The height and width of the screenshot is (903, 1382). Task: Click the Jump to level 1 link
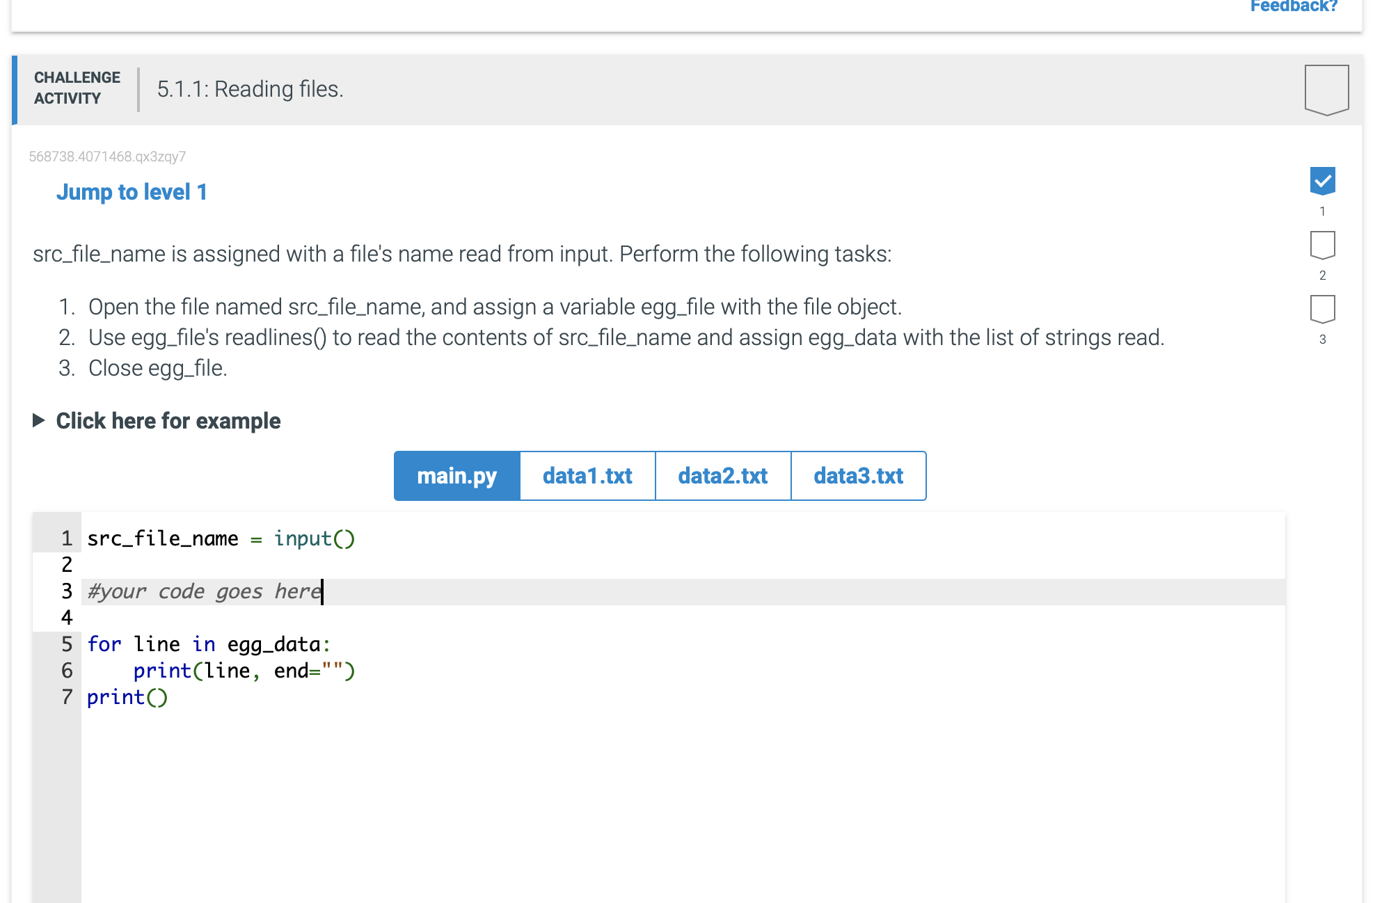coord(132,192)
